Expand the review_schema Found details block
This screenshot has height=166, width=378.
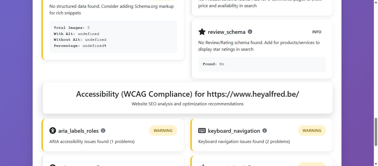pyautogui.click(x=262, y=64)
